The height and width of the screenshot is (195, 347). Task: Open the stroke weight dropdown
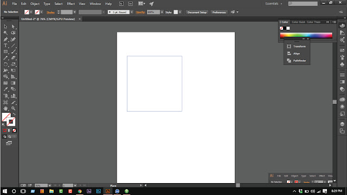click(75, 12)
